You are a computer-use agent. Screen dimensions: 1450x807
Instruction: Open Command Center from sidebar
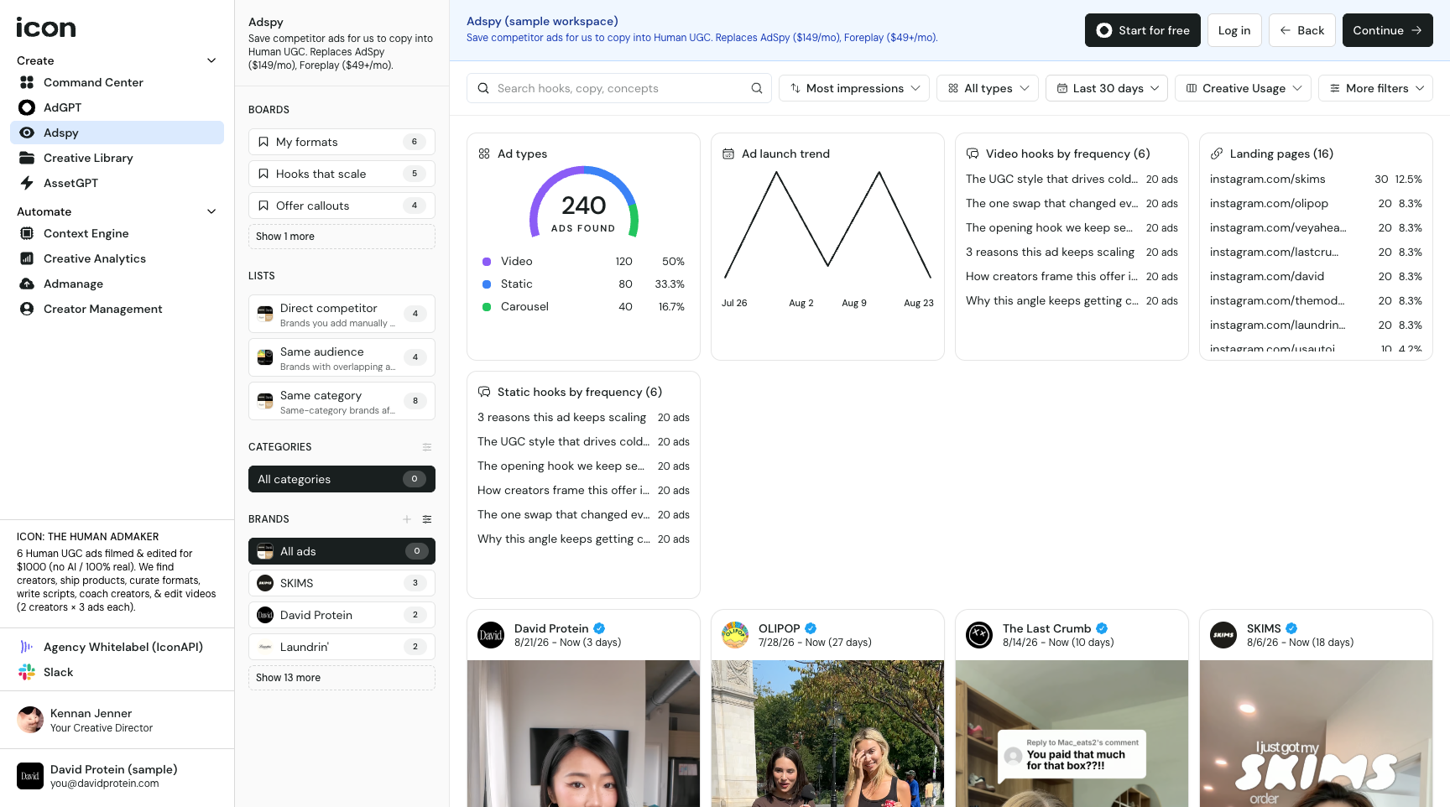click(117, 82)
